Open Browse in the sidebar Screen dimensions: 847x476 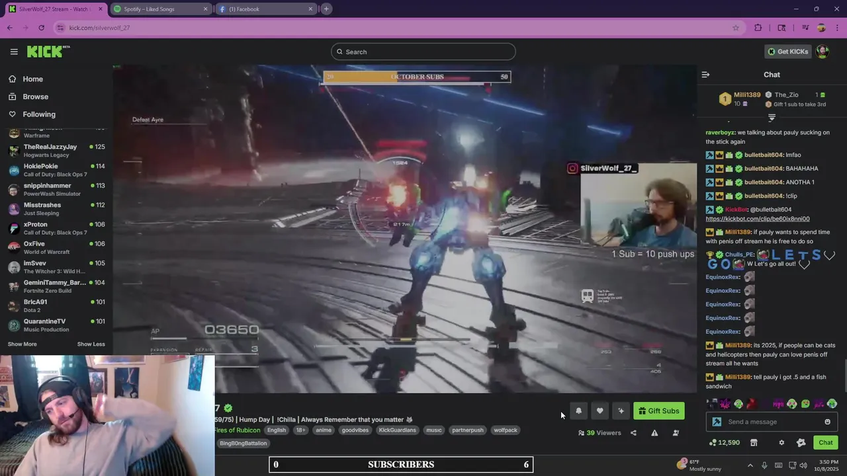pyautogui.click(x=35, y=97)
